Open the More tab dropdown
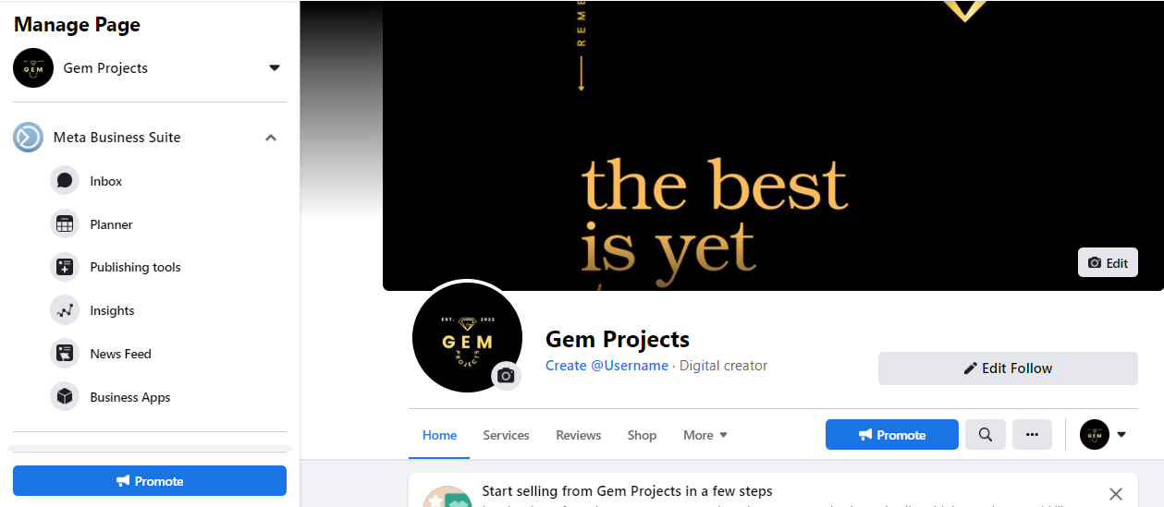 (x=705, y=435)
